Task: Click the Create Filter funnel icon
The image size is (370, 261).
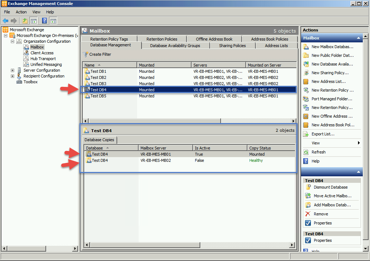Action: tap(85, 54)
